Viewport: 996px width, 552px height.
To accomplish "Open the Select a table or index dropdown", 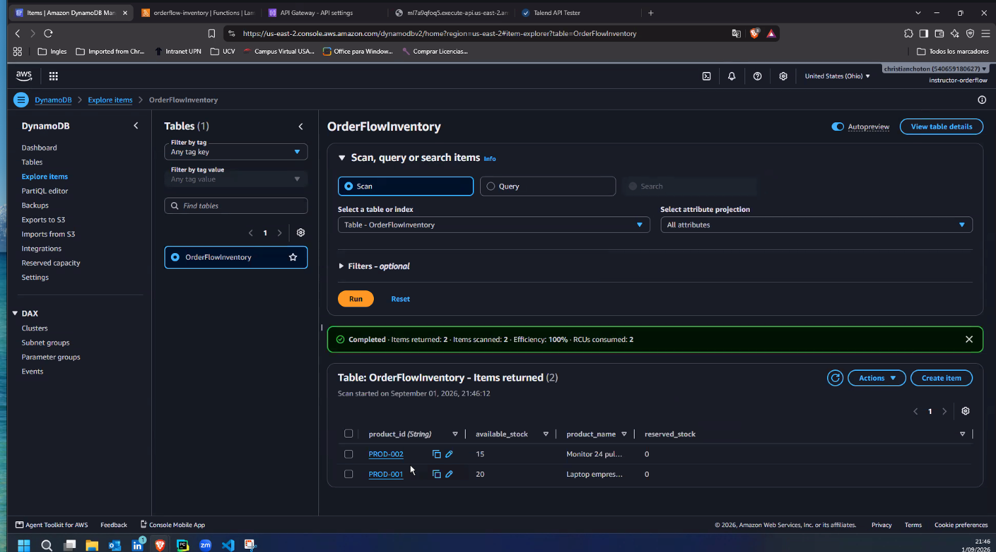I will [x=494, y=225].
